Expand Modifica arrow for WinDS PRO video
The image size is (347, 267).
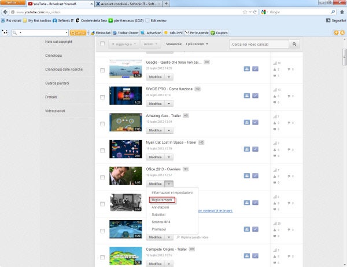tap(169, 104)
